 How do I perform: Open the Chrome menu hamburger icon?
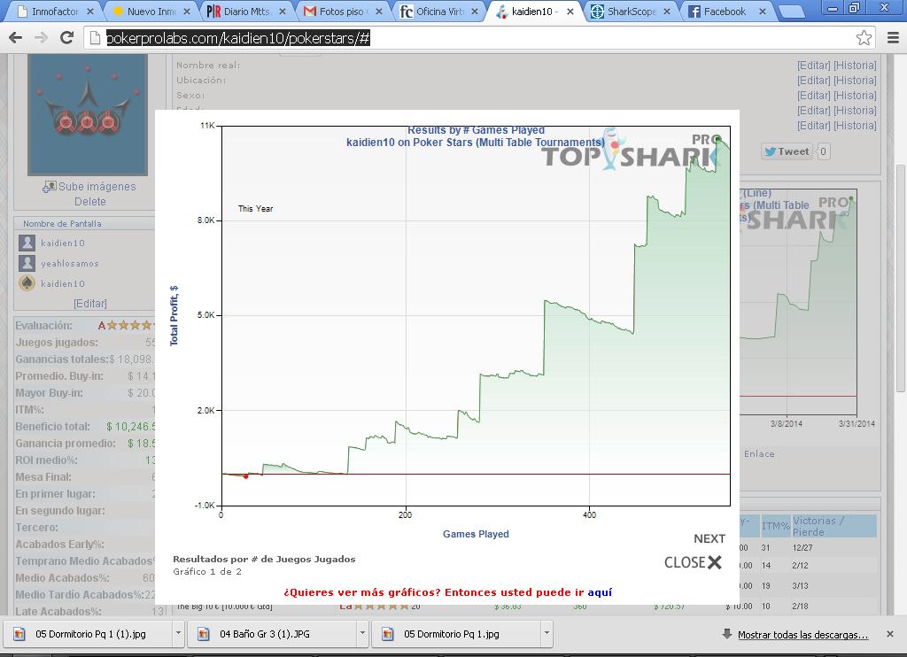(893, 37)
